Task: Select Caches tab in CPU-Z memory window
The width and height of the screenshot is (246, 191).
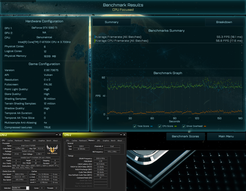Action: [75, 141]
